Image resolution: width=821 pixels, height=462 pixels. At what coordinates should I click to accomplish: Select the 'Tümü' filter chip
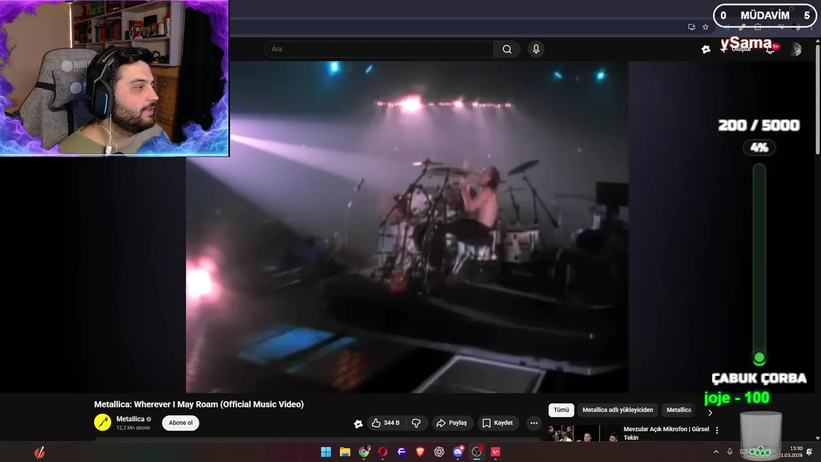click(561, 410)
